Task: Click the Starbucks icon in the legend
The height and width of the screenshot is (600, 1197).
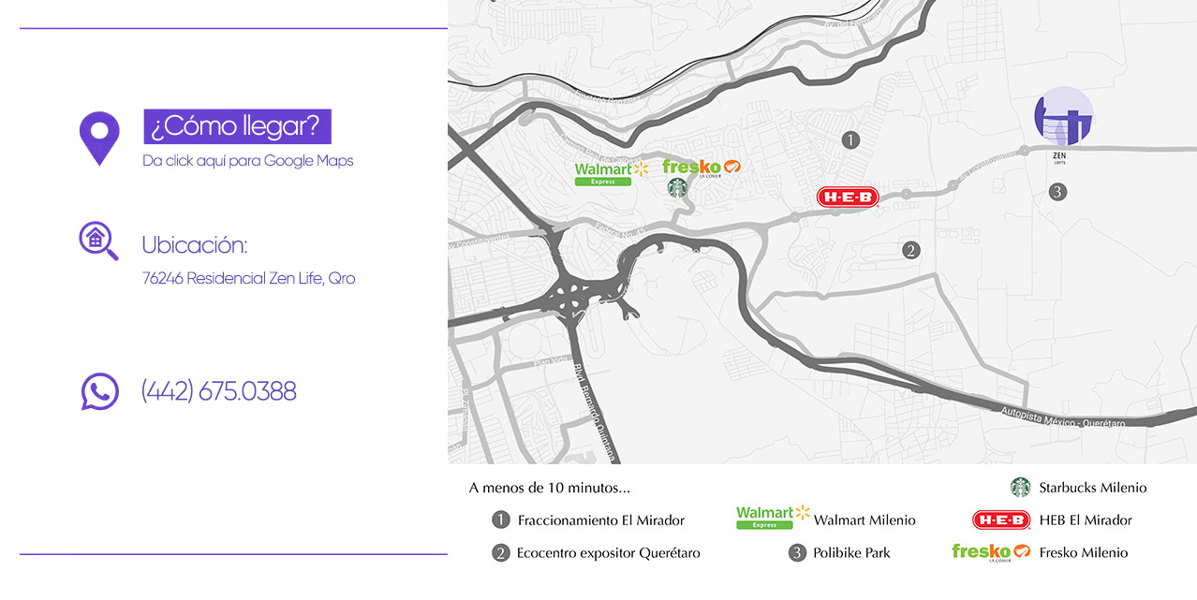Action: coord(1020,488)
